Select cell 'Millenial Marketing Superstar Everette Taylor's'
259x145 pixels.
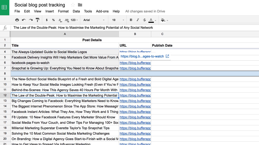tap(65, 128)
